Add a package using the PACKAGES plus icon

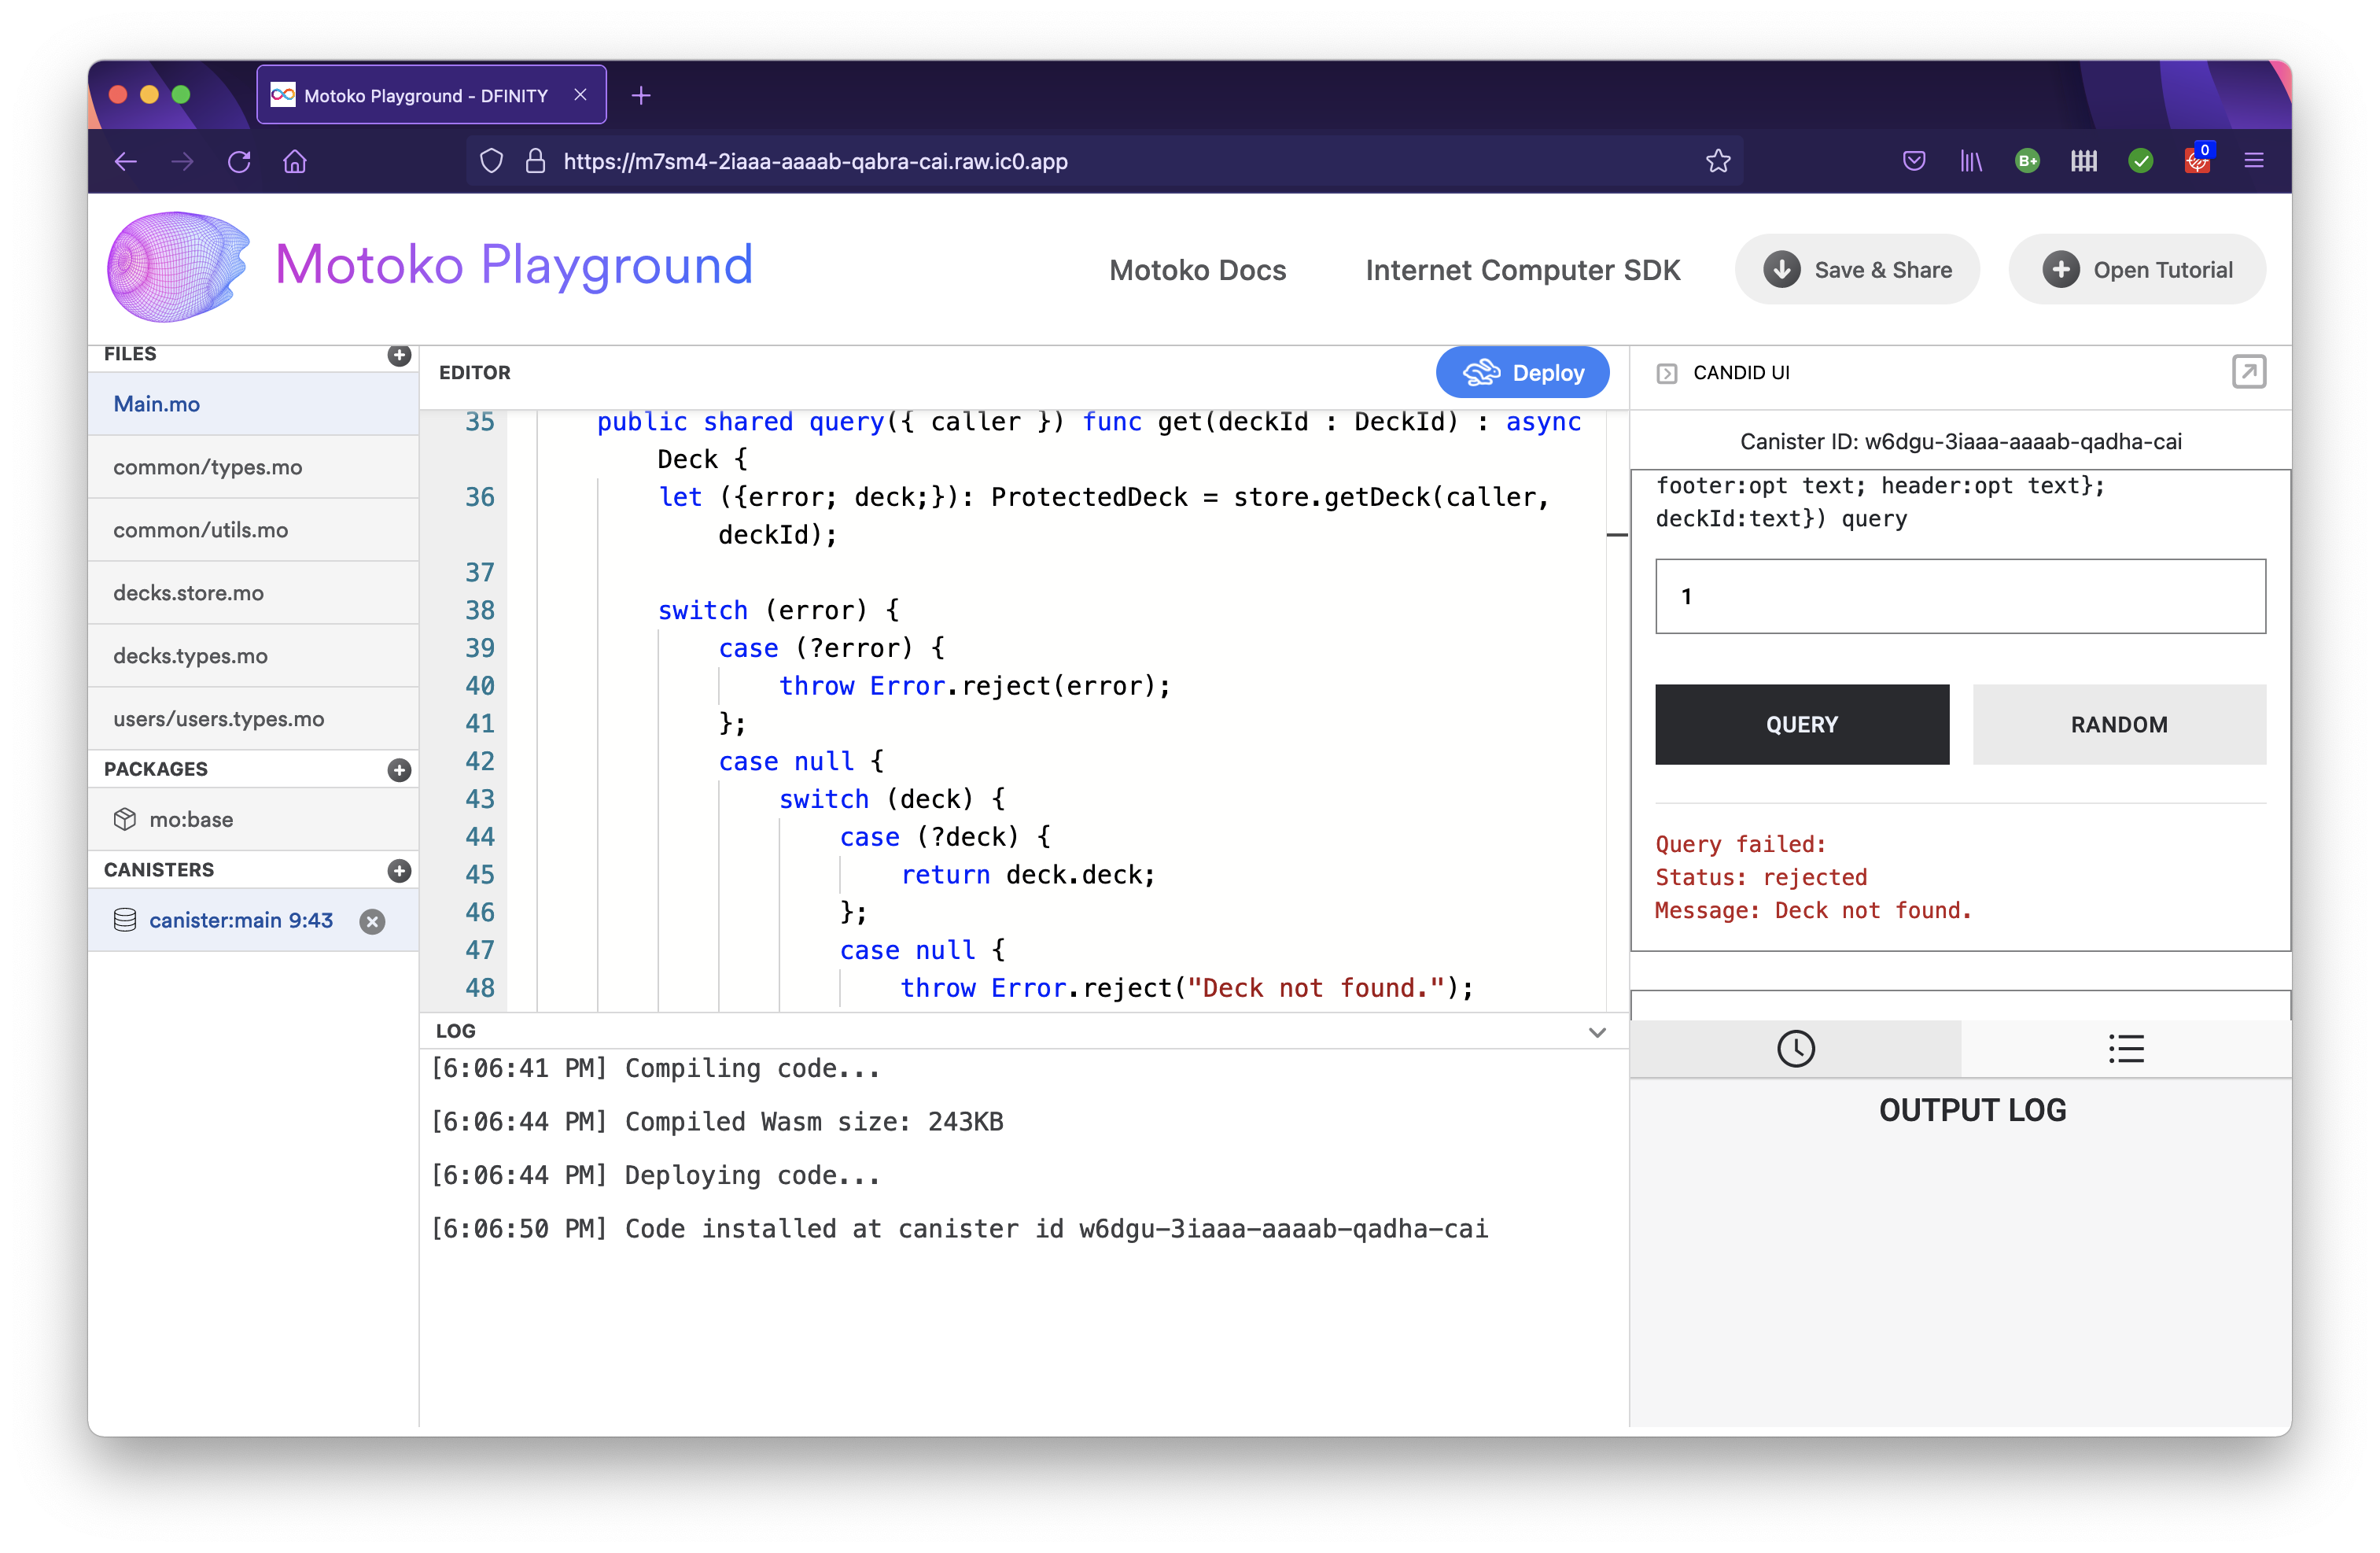398,770
